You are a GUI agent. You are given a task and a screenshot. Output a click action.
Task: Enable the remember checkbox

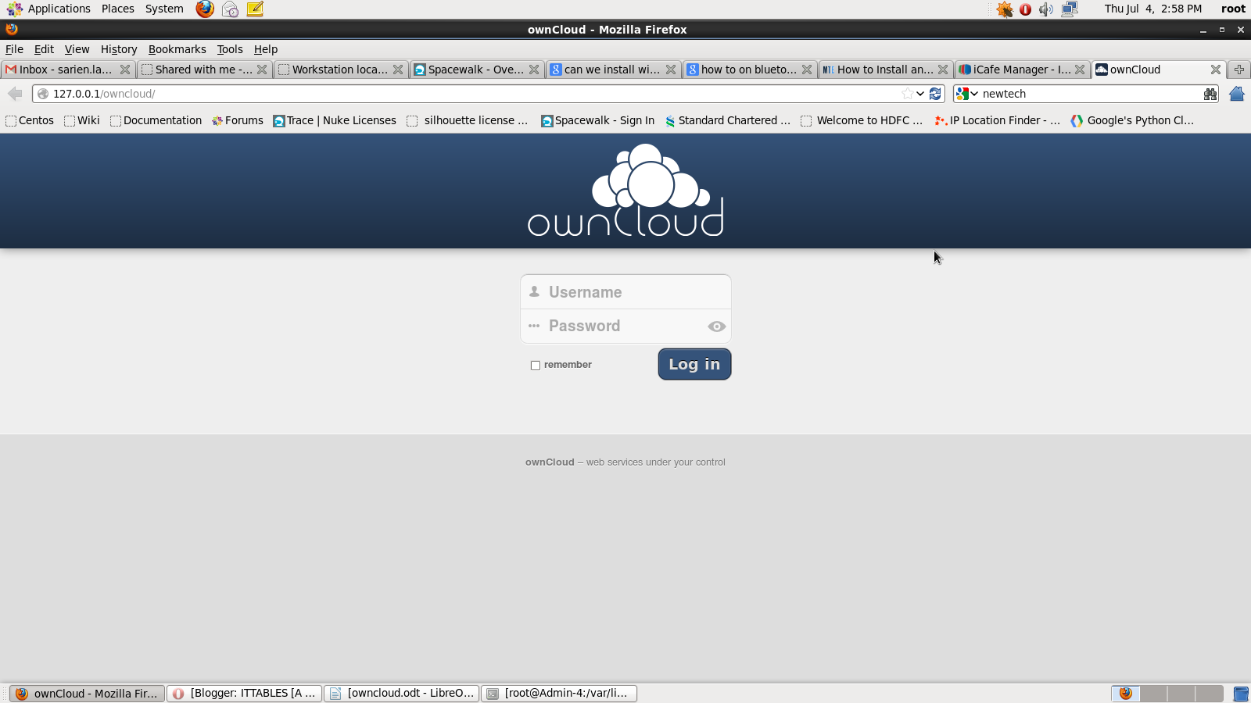pyautogui.click(x=535, y=365)
